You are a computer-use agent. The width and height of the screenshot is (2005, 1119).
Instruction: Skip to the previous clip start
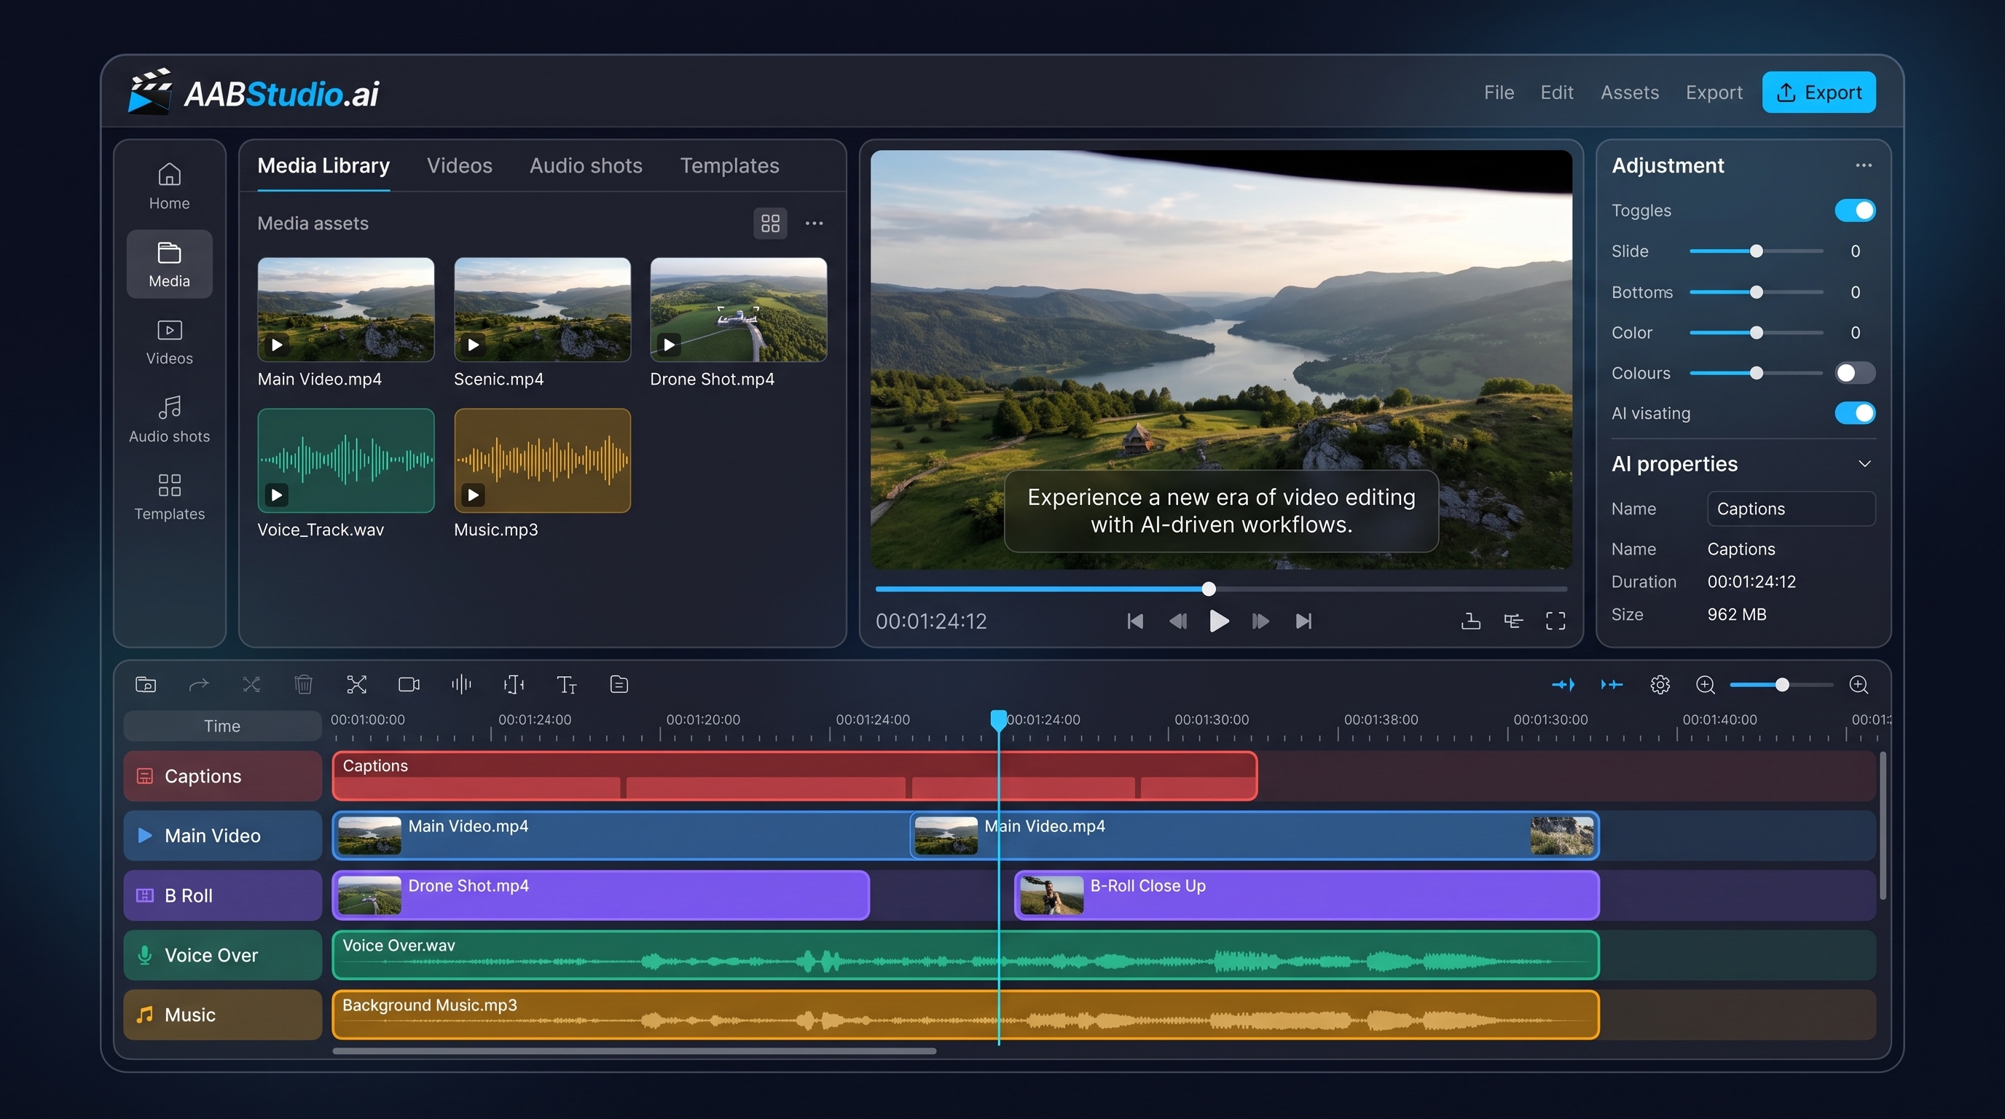pyautogui.click(x=1135, y=620)
